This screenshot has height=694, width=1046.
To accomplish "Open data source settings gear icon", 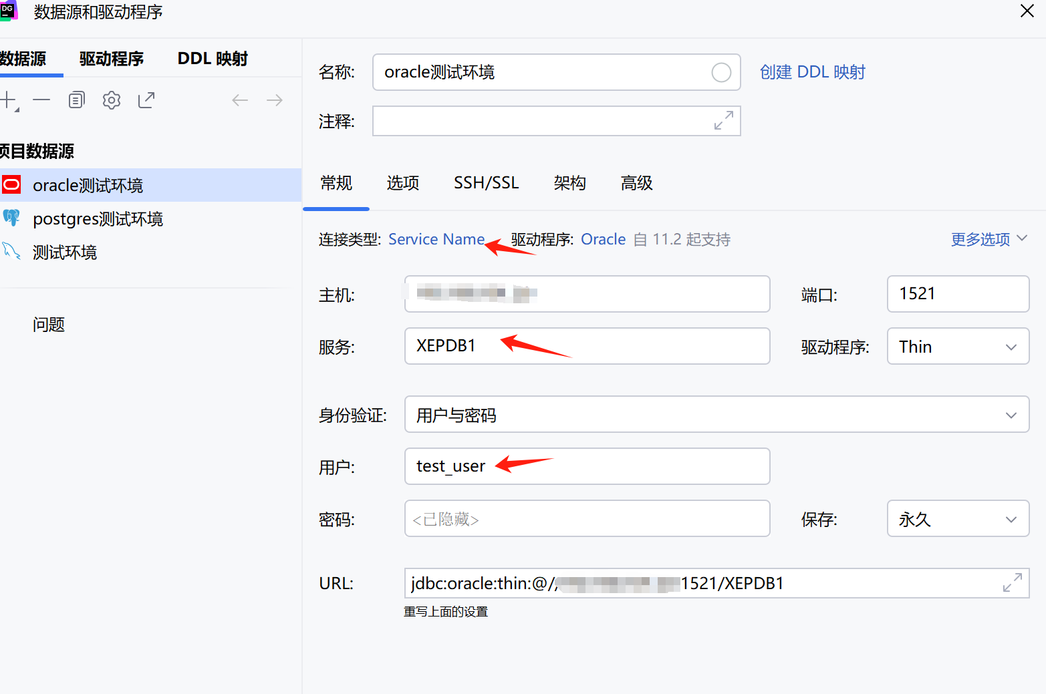I will point(112,100).
